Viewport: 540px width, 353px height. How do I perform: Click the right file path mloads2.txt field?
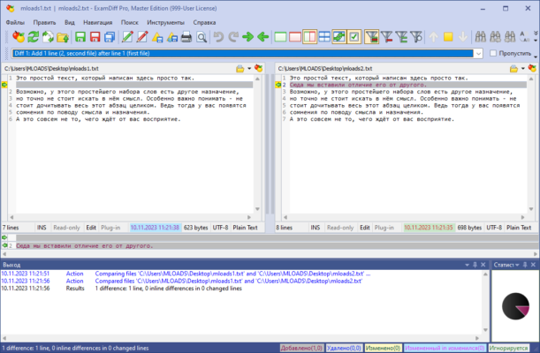tap(392, 69)
